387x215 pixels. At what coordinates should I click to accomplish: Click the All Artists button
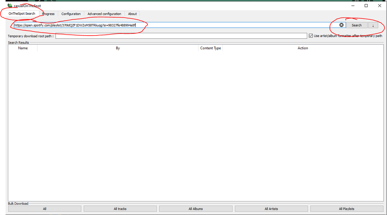271,209
